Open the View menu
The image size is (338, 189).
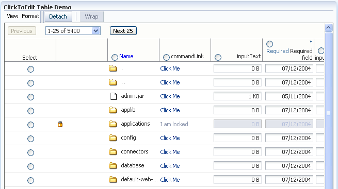tap(12, 16)
